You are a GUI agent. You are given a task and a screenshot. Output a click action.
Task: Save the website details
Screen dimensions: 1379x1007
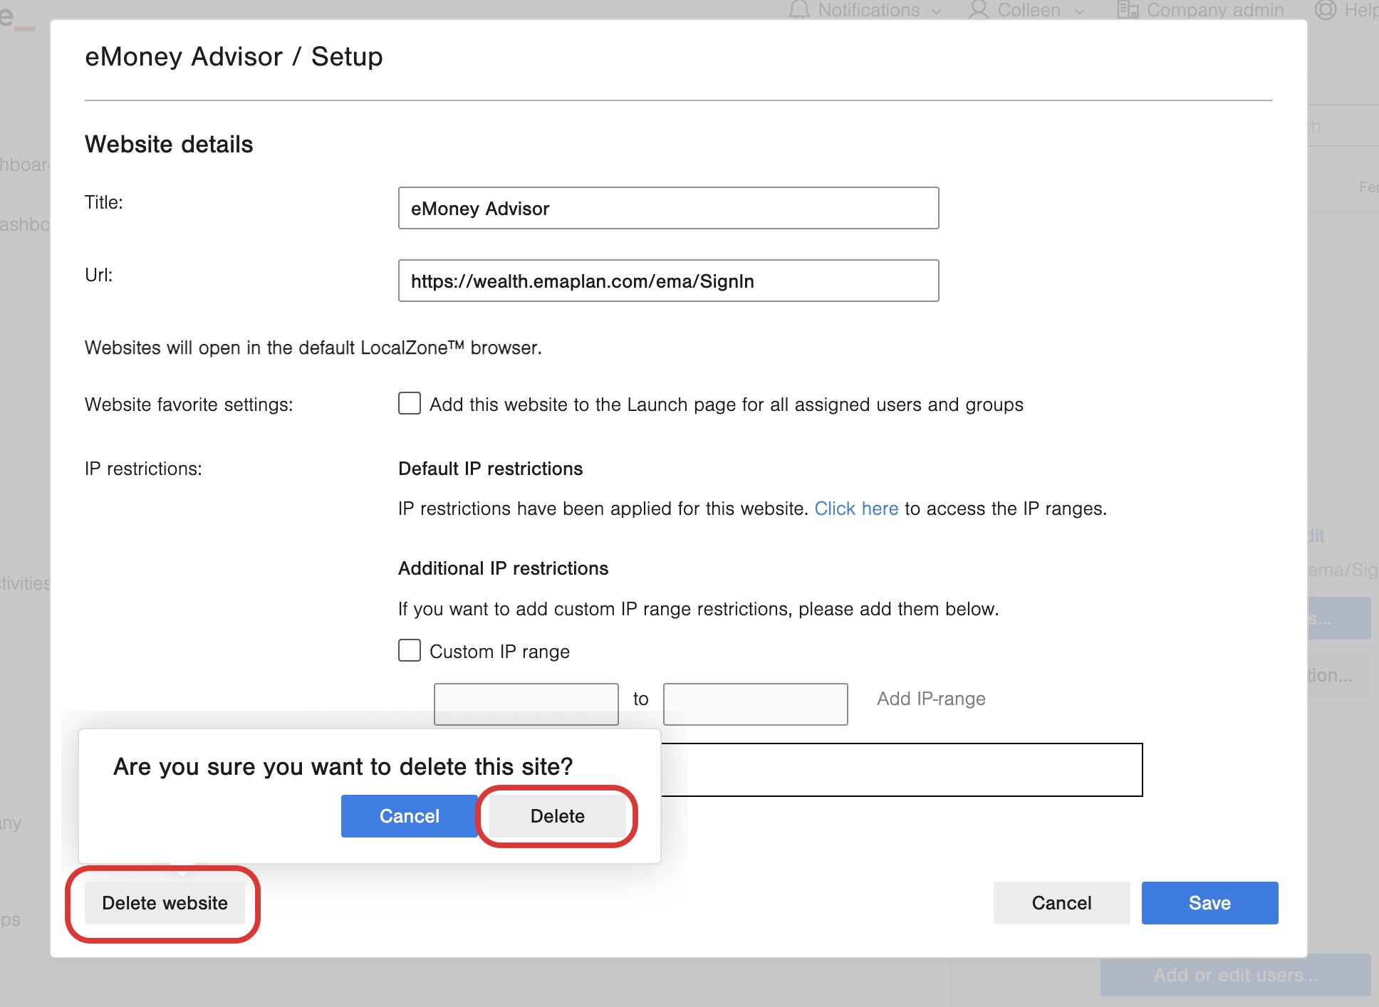click(x=1210, y=903)
